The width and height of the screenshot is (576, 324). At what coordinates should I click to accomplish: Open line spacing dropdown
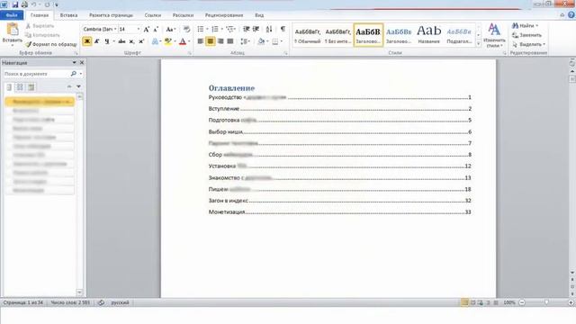[245, 41]
